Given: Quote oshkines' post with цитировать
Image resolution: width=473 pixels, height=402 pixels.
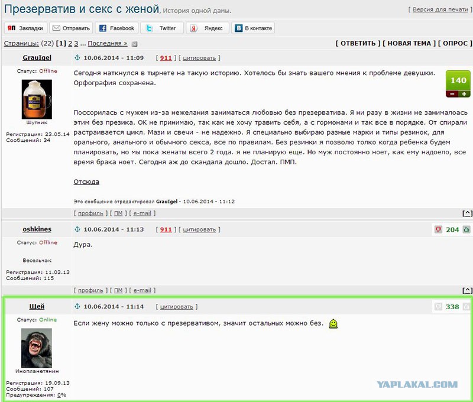Looking at the screenshot, I should (199, 229).
